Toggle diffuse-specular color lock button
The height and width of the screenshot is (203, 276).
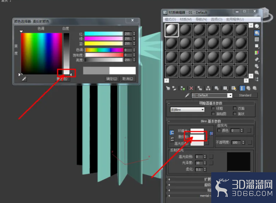[172, 140]
